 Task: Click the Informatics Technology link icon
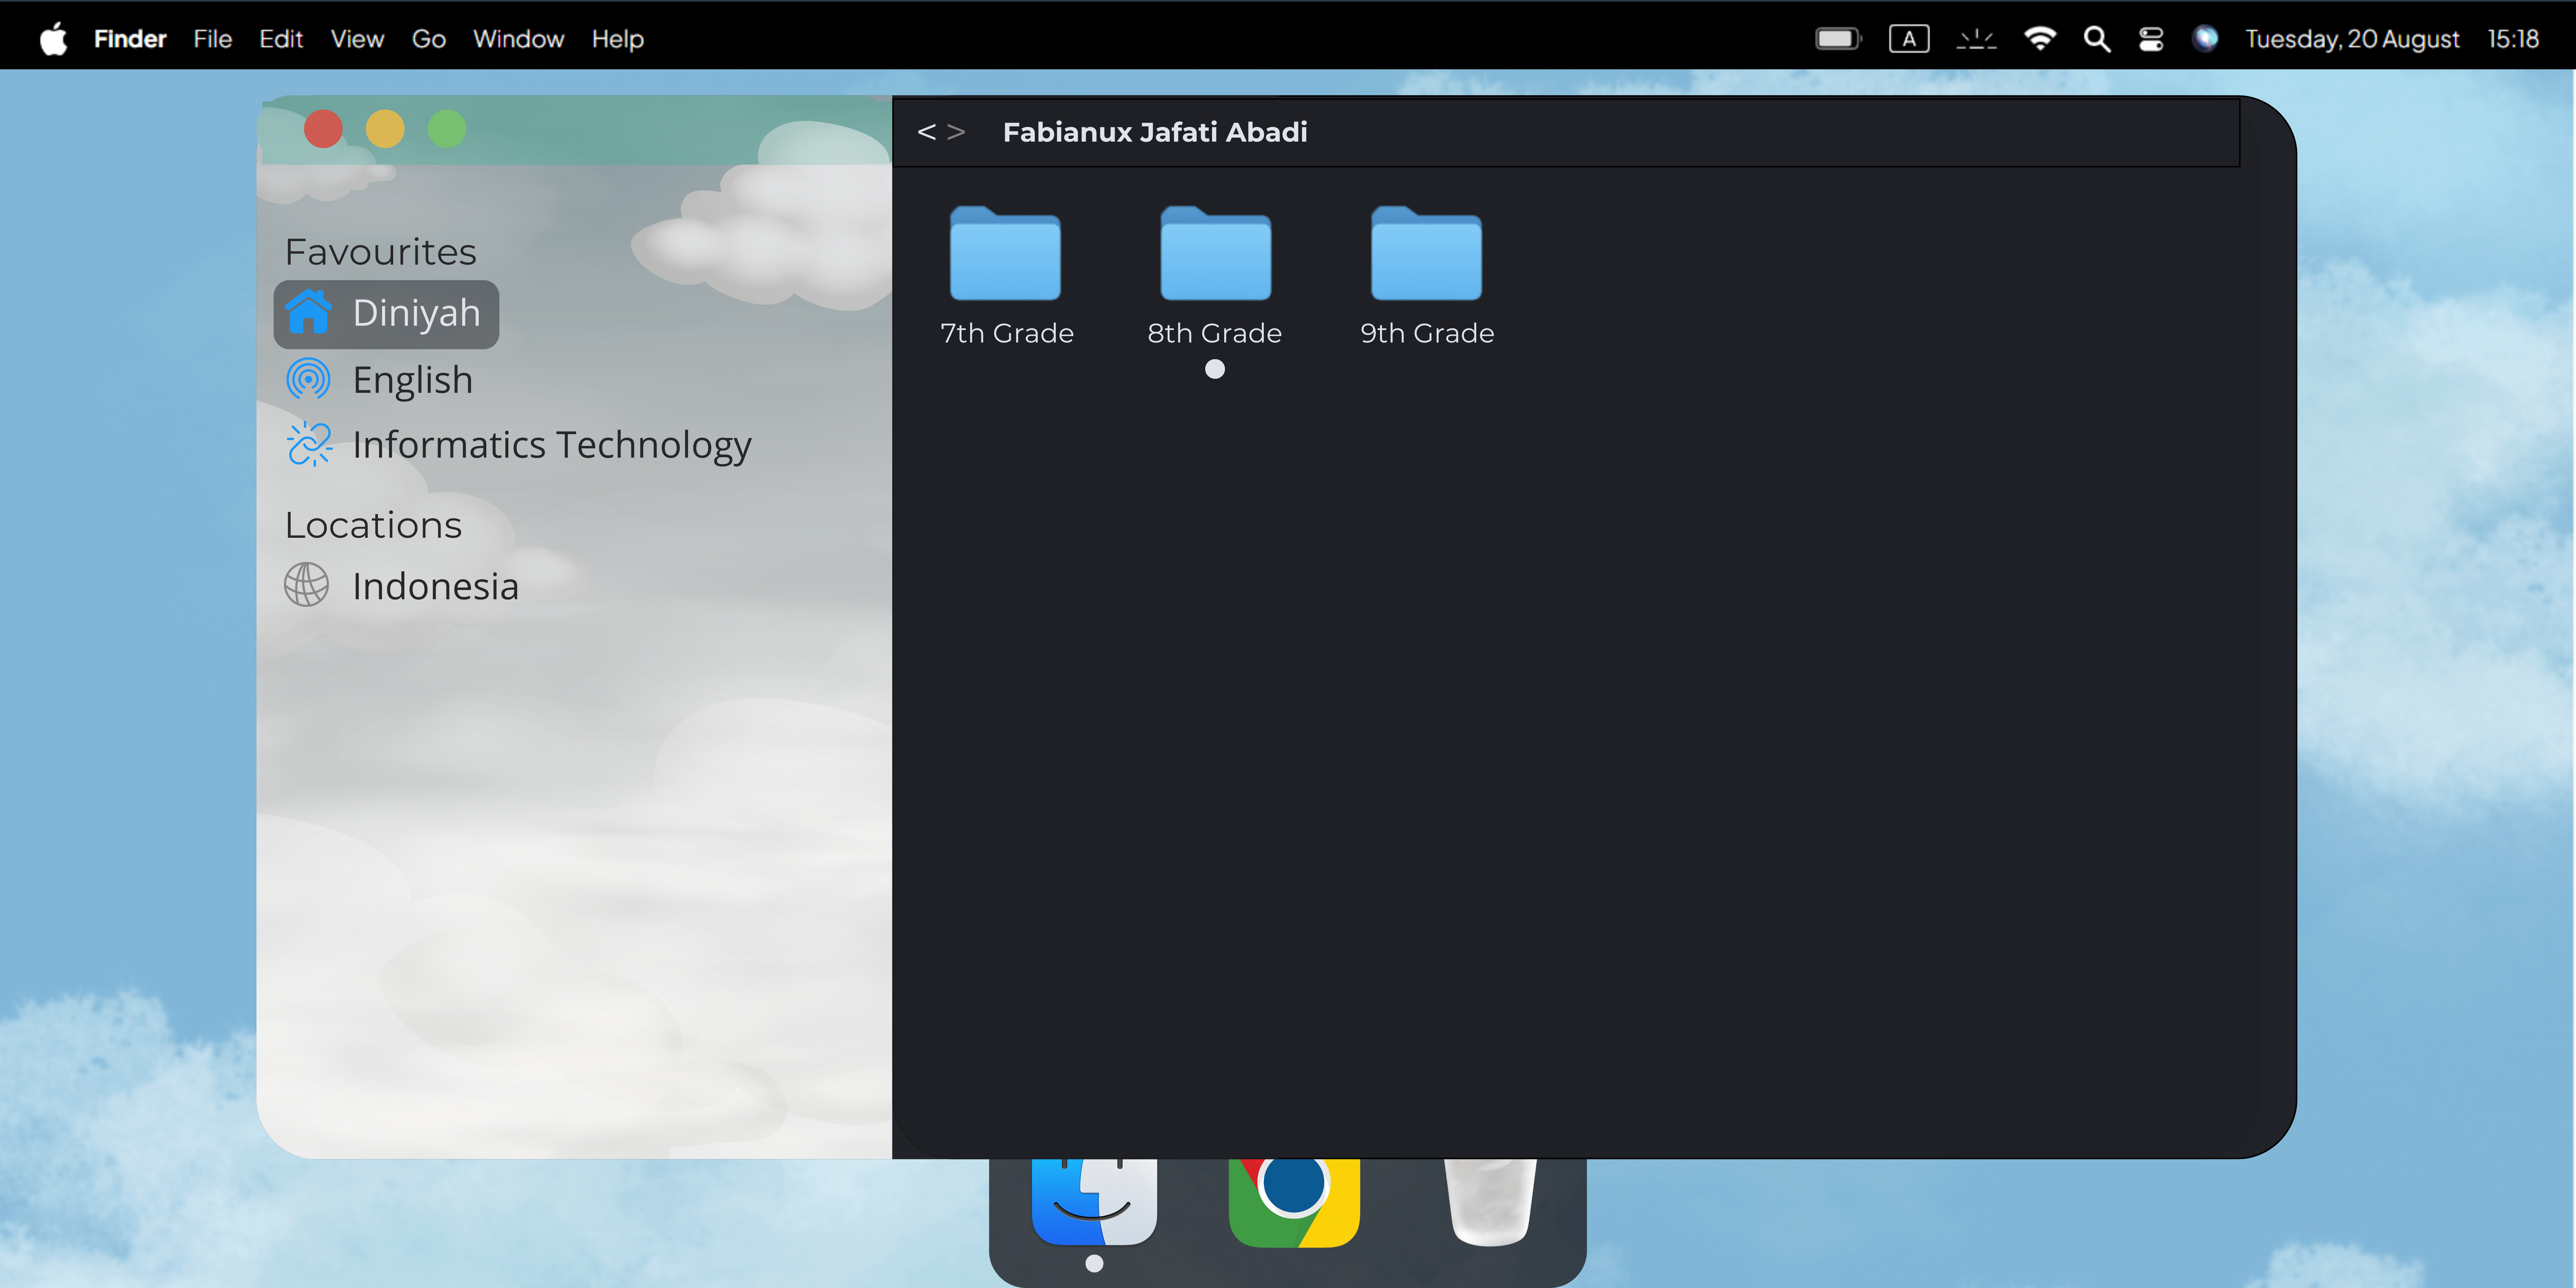(309, 444)
